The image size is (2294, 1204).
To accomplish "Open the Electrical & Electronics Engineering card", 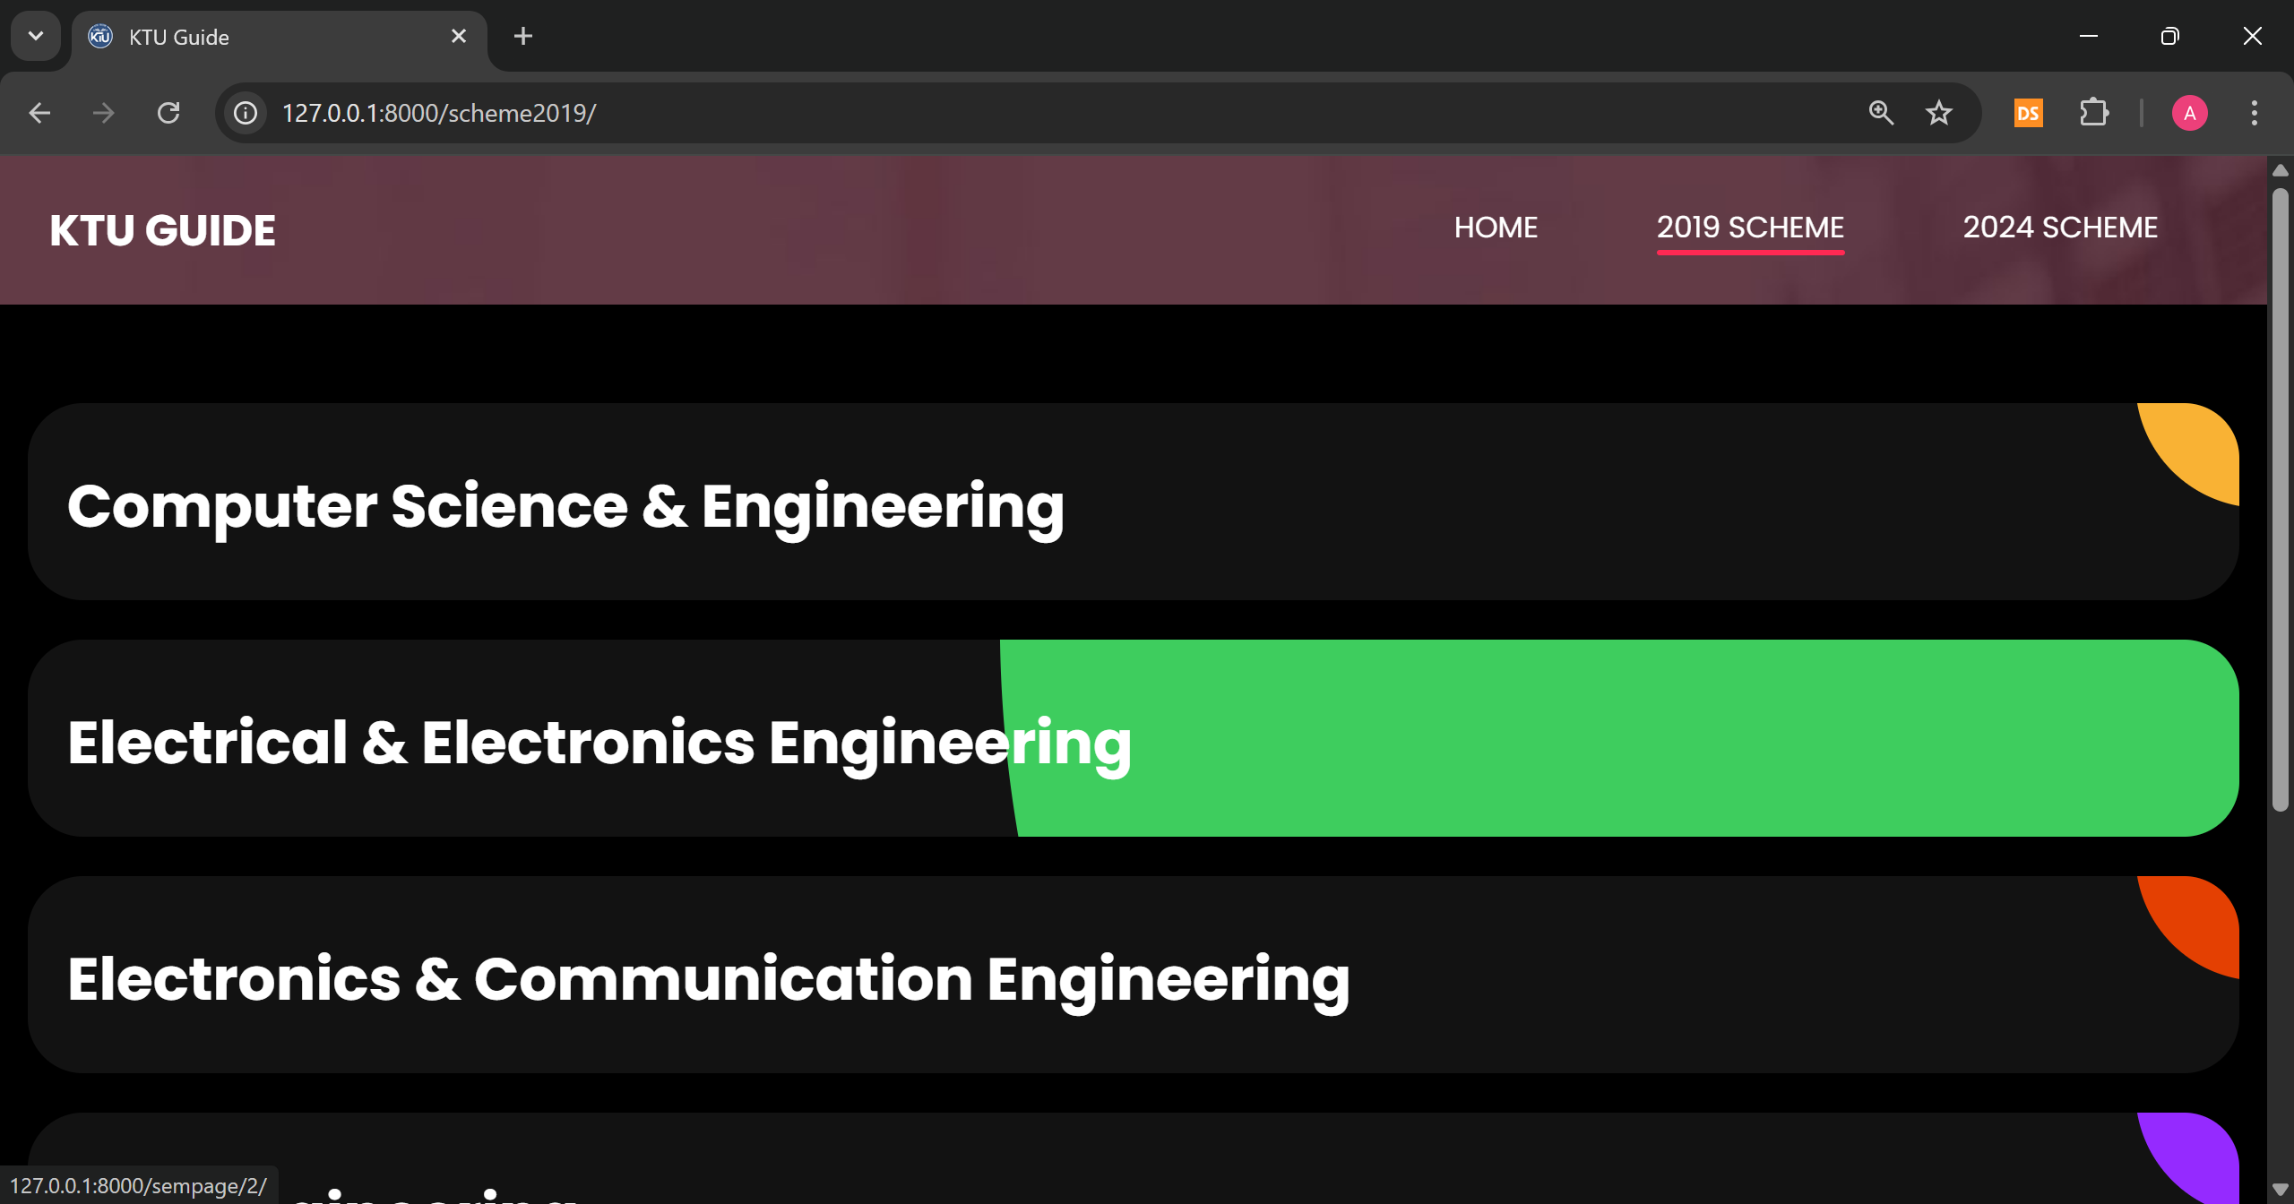I will pyautogui.click(x=1134, y=738).
